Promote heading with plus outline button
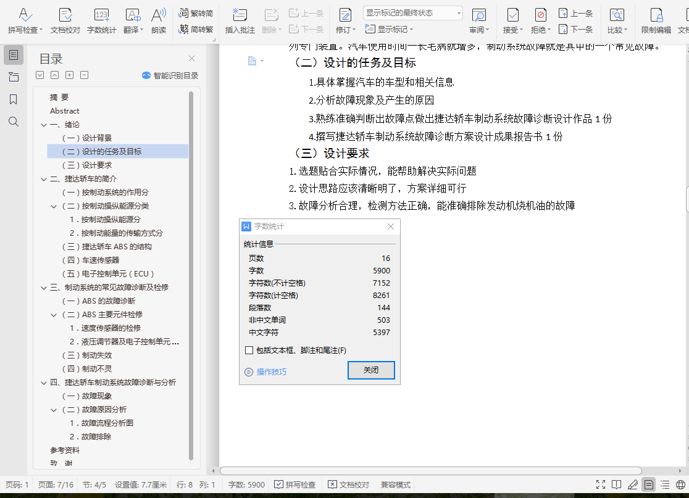689x498 pixels. [69, 75]
